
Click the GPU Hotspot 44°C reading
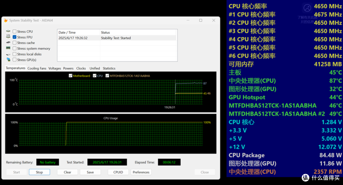point(285,97)
